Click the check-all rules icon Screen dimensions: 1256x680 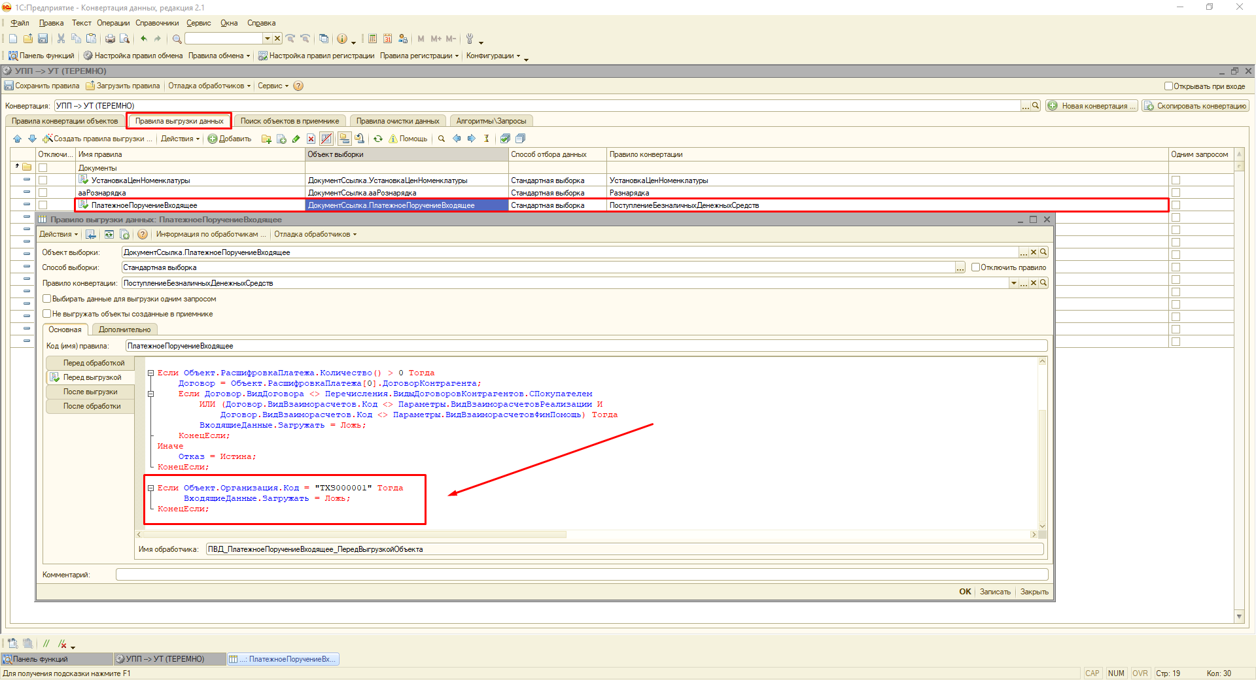[505, 139]
